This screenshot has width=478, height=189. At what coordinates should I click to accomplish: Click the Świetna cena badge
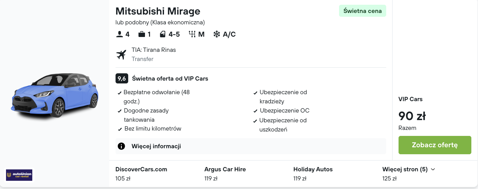362,11
